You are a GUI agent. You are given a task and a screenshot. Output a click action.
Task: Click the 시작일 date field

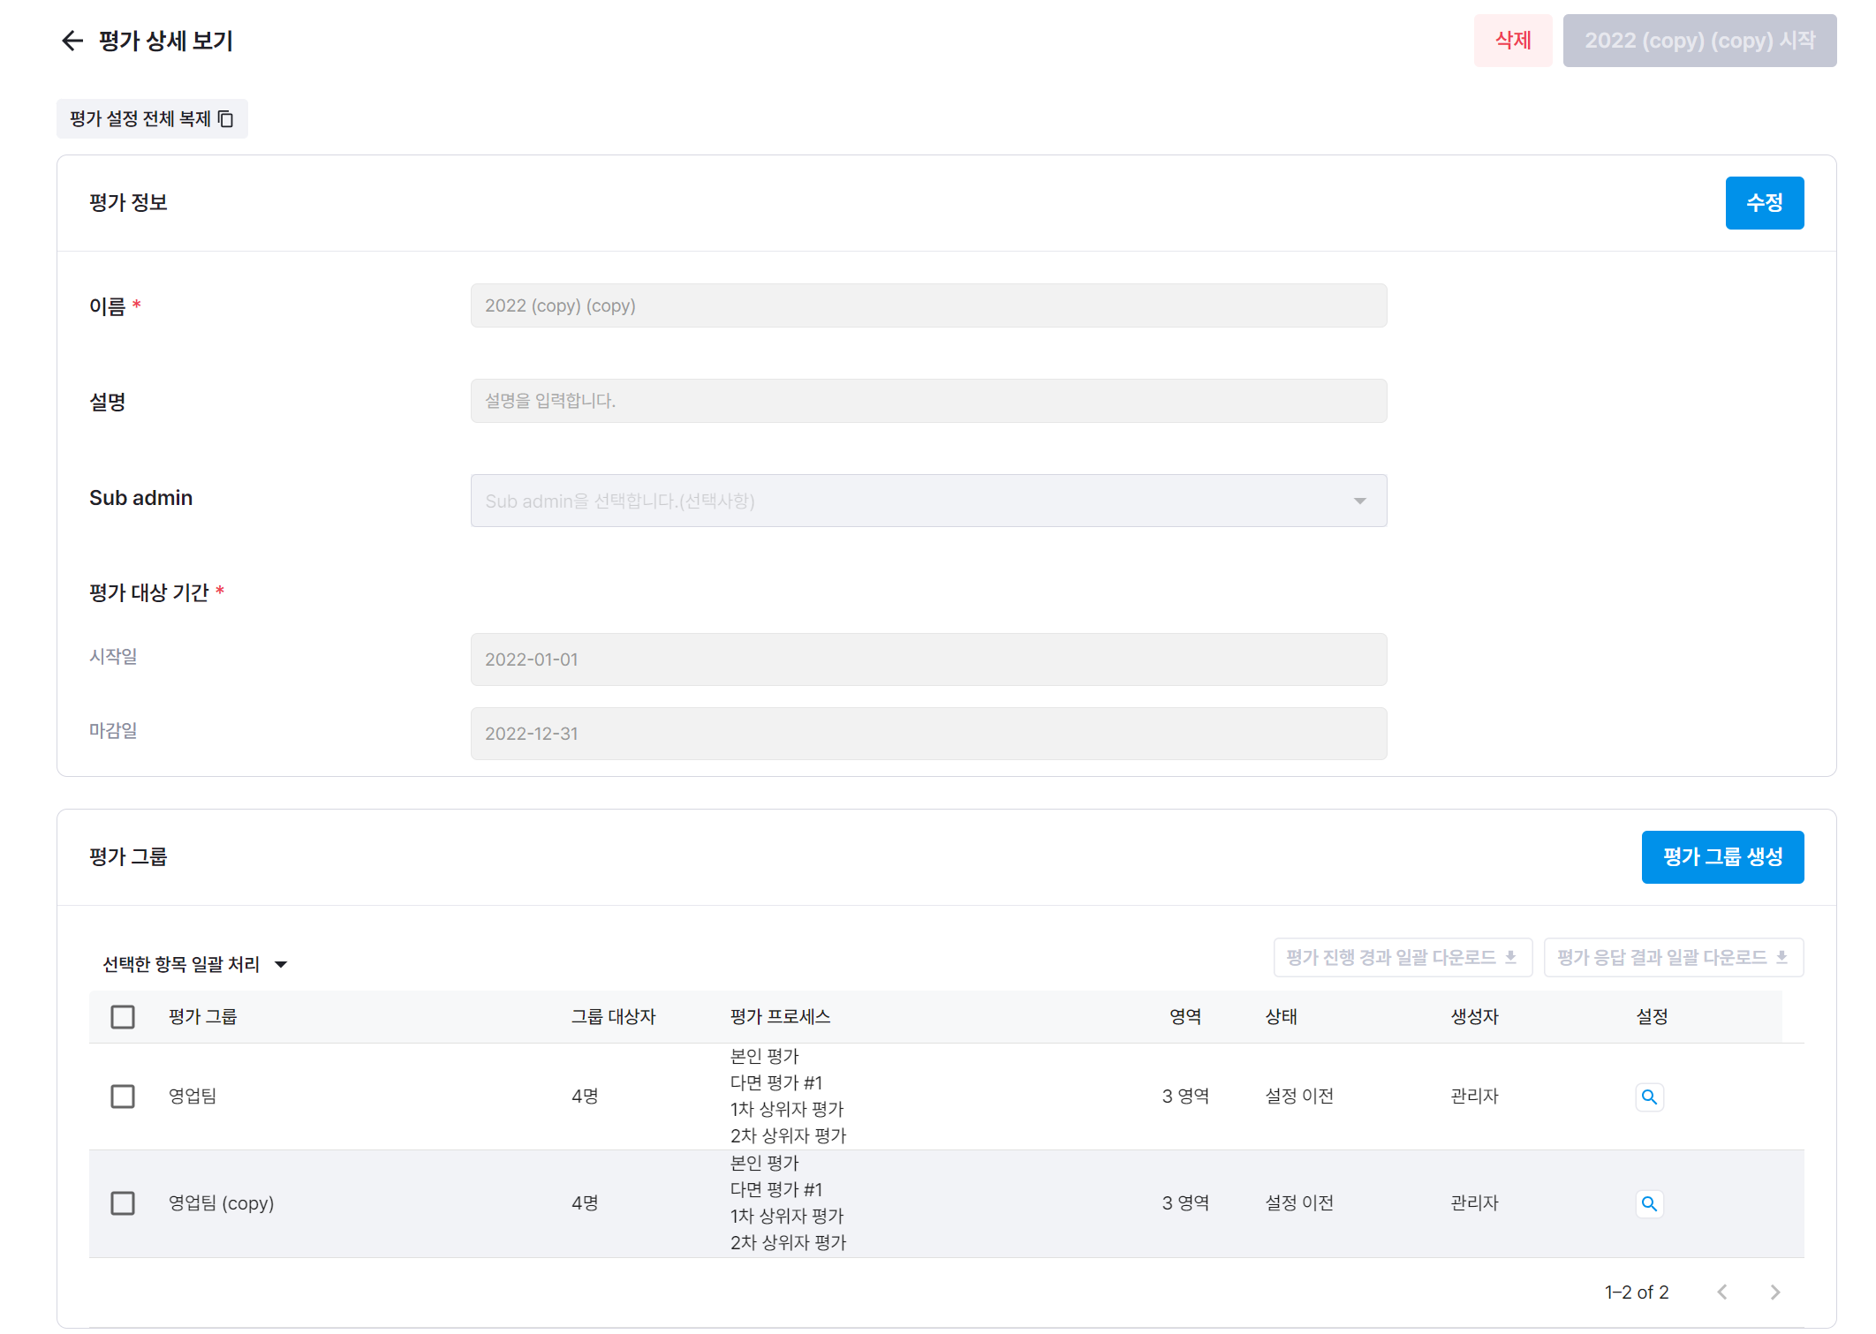point(928,659)
